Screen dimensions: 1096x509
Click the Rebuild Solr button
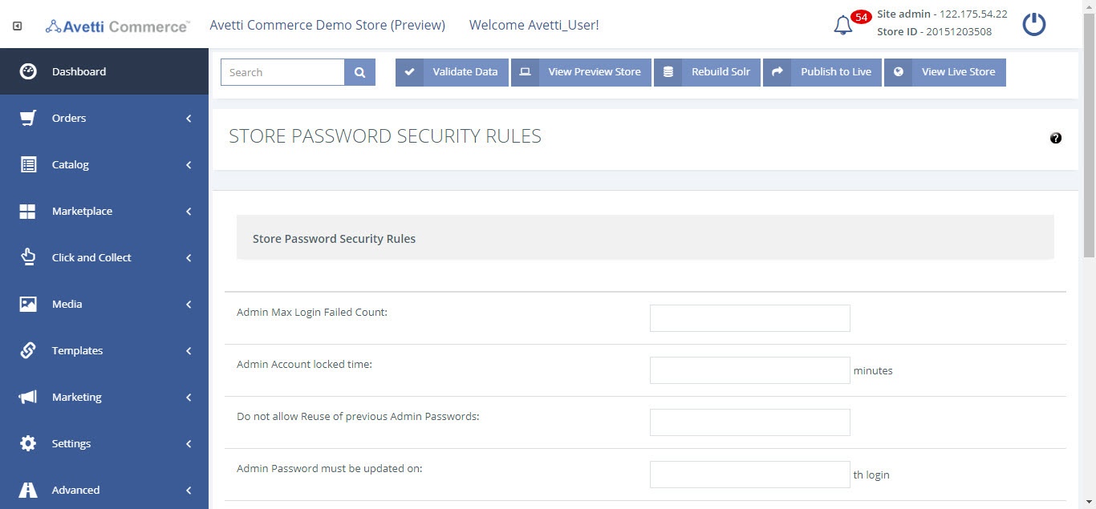tap(707, 72)
